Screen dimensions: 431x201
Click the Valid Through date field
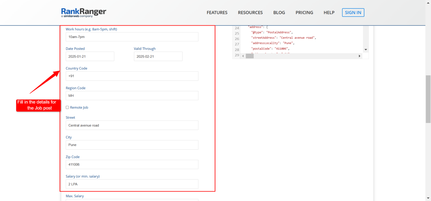click(x=158, y=56)
